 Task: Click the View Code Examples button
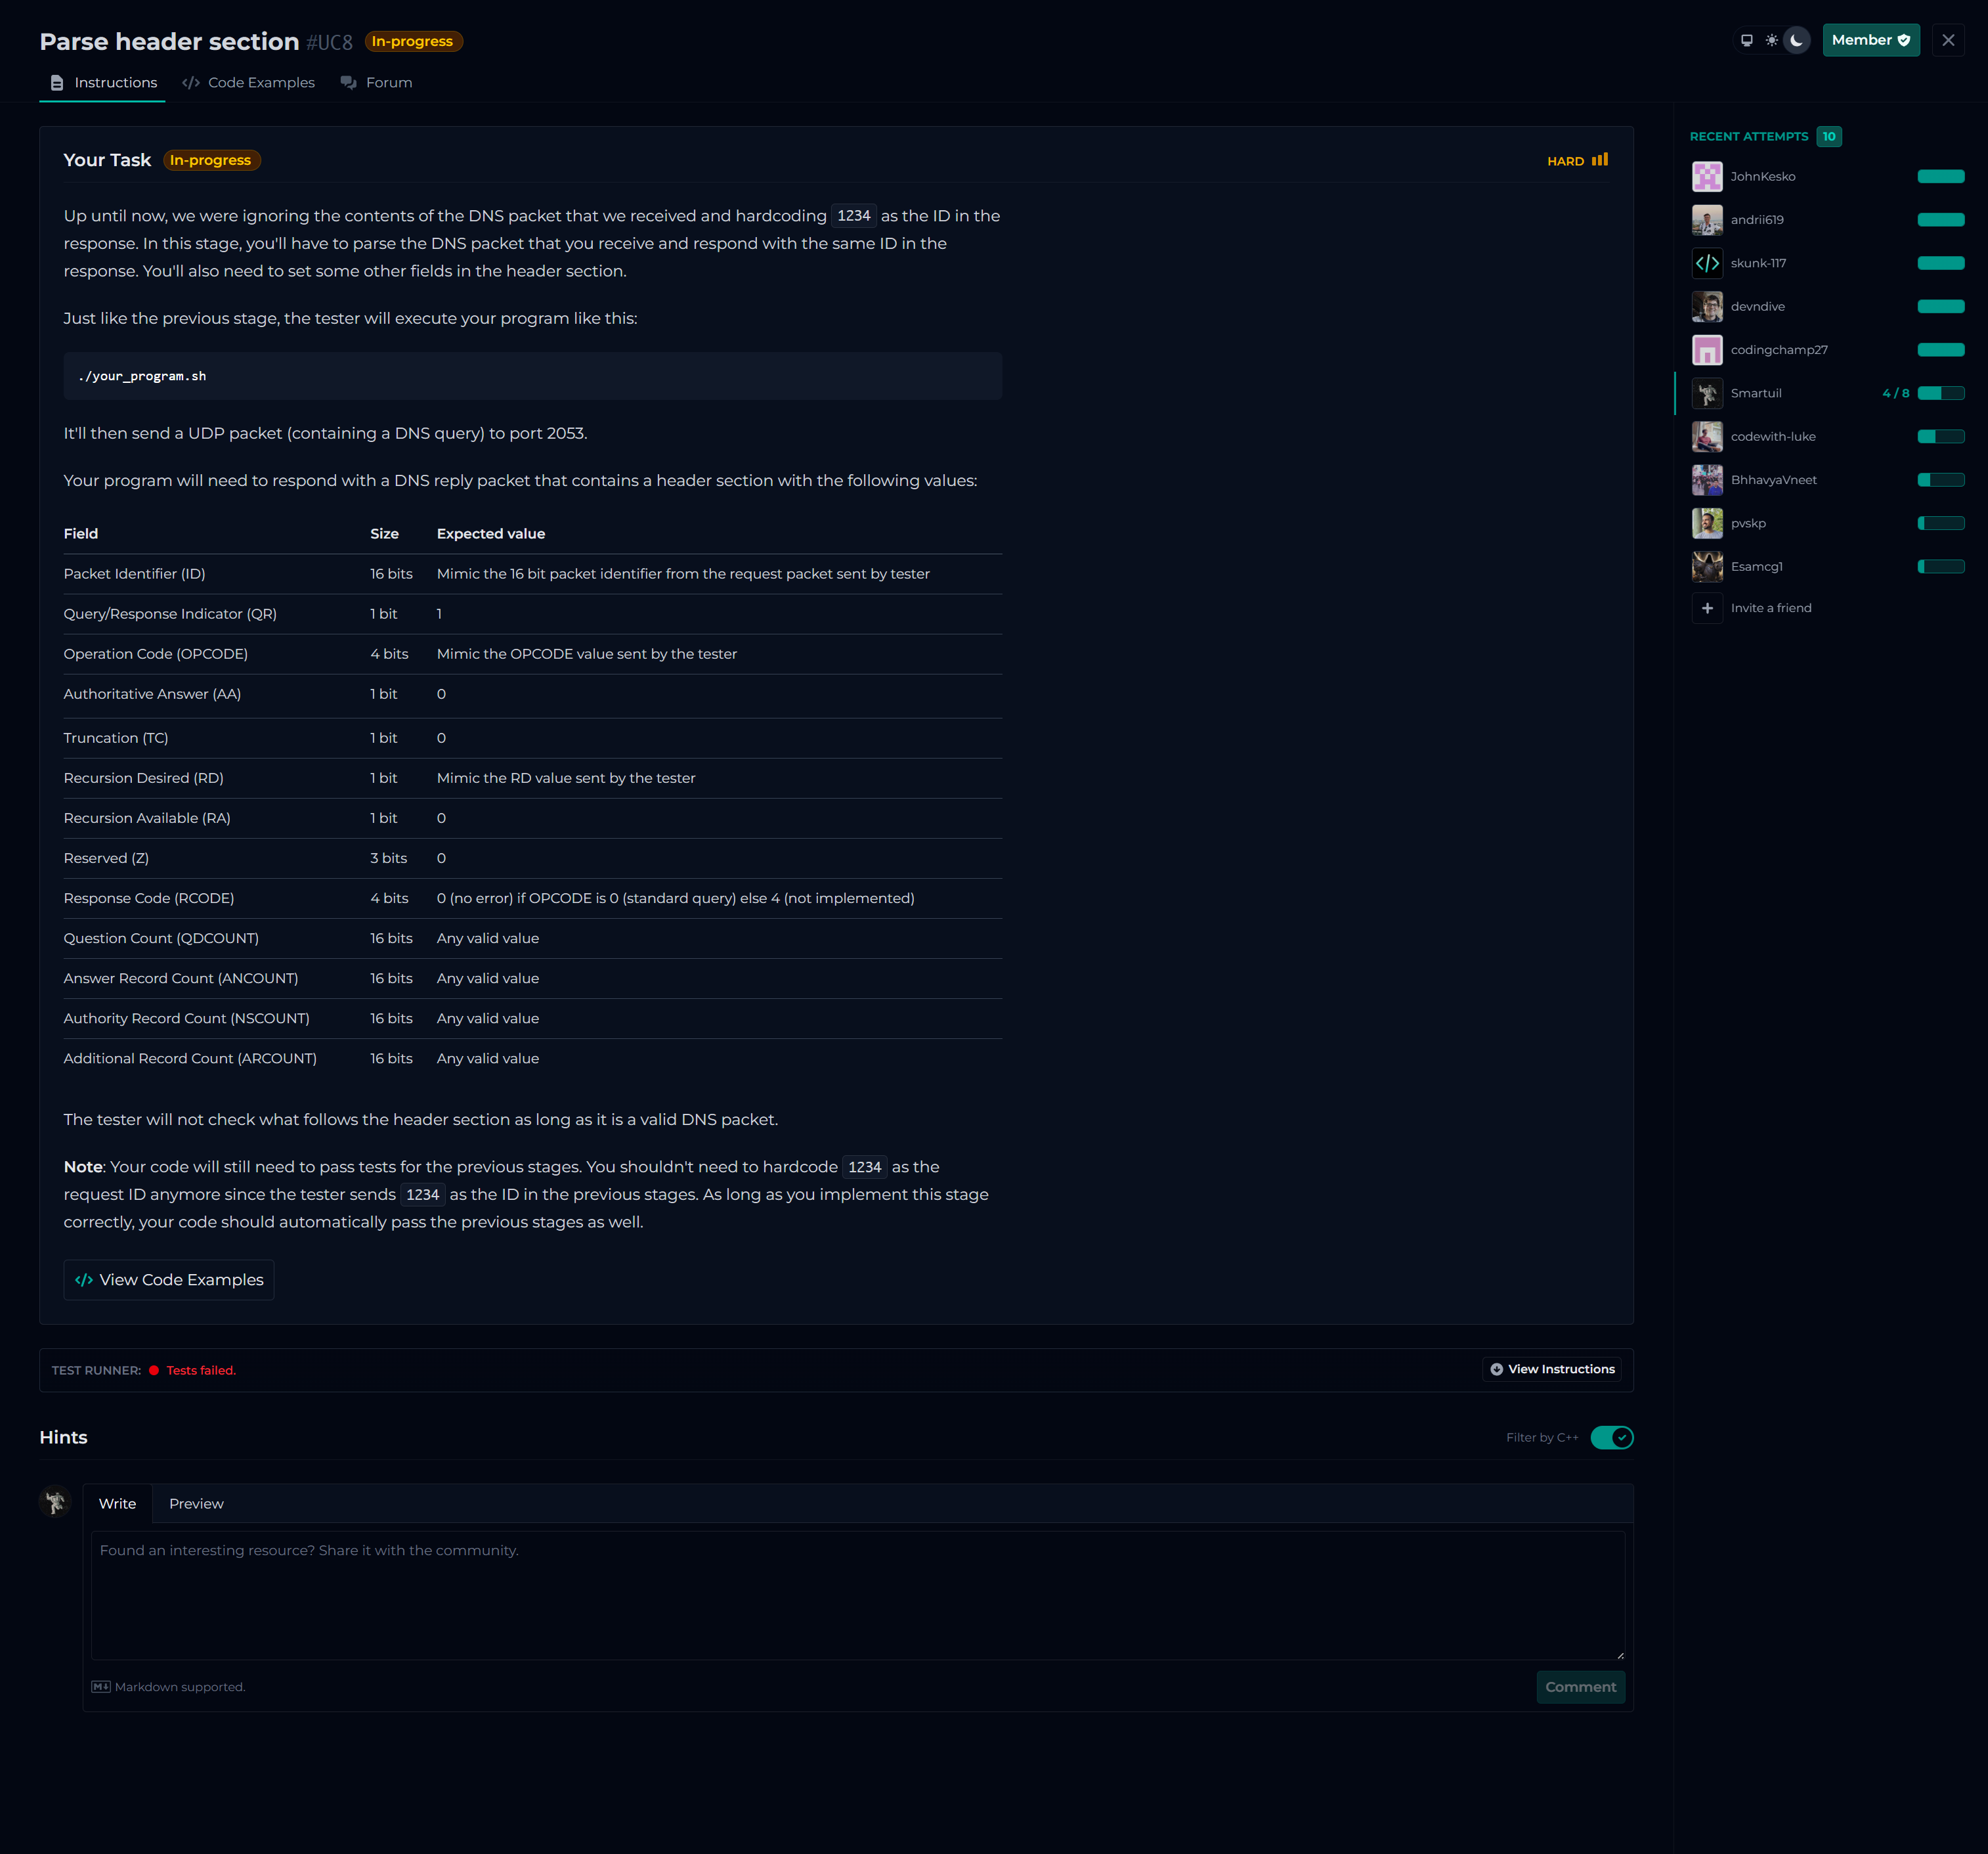pyautogui.click(x=169, y=1281)
